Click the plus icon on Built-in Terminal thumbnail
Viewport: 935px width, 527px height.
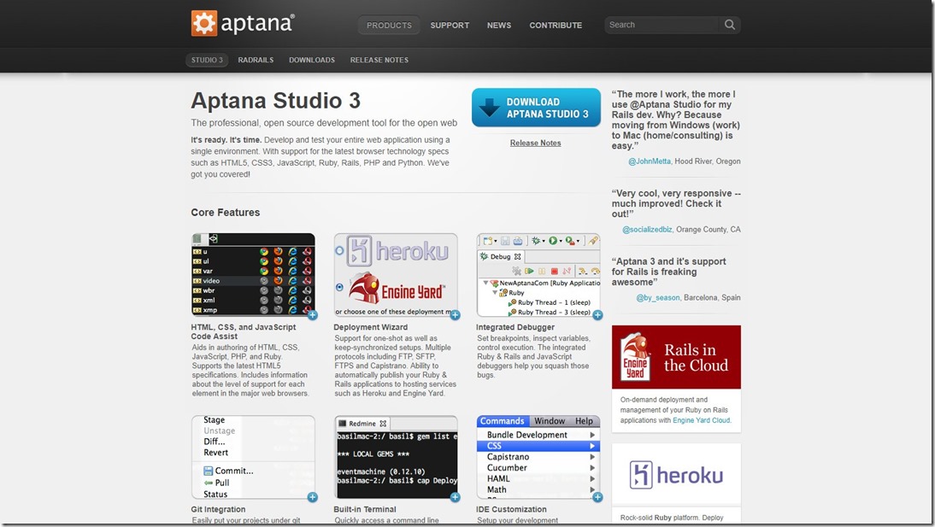(x=455, y=497)
